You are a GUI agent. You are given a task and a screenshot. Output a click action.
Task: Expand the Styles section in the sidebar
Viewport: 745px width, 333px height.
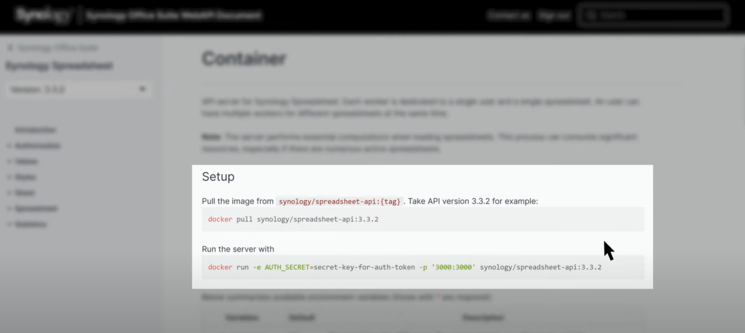pyautogui.click(x=9, y=177)
